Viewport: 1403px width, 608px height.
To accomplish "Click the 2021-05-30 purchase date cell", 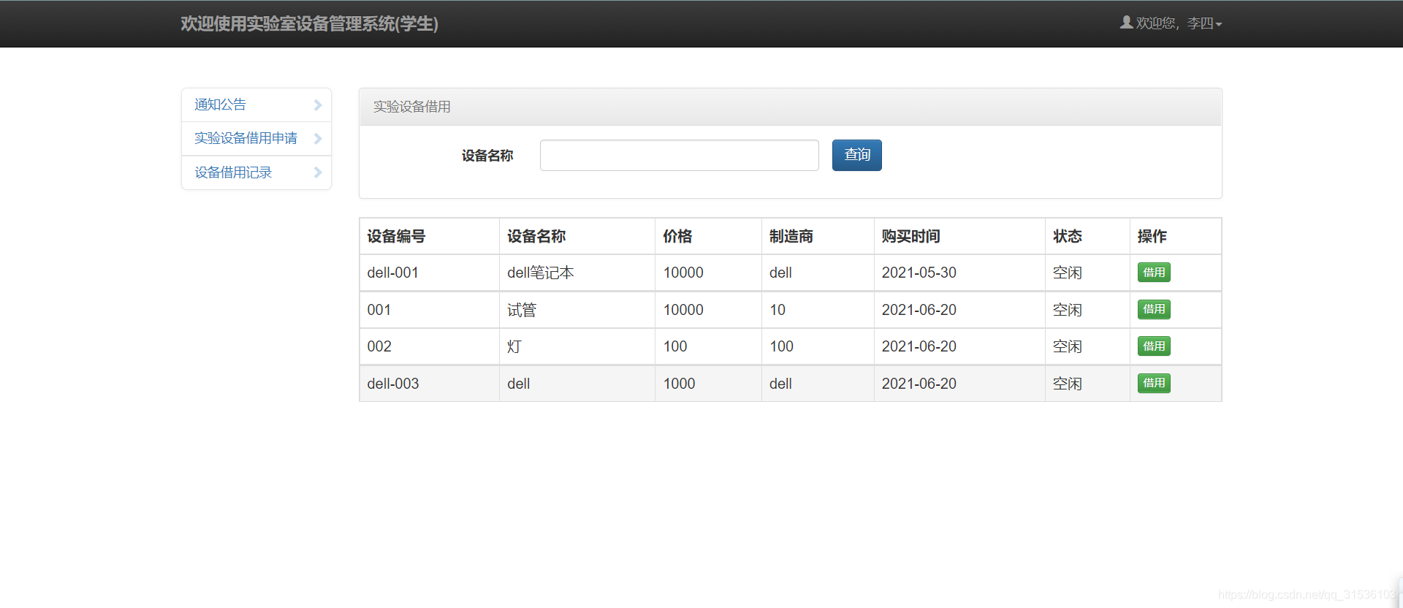I will (x=959, y=273).
